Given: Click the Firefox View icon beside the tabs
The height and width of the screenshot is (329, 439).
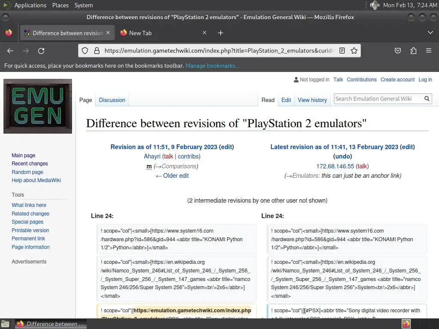Looking at the screenshot, I should click(x=9, y=33).
